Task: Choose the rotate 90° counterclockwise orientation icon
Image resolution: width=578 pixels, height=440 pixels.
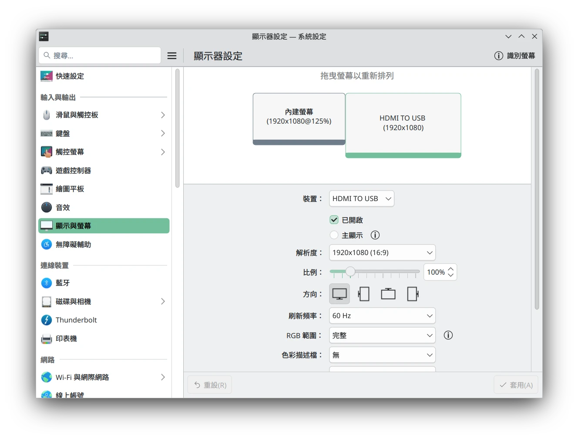Action: [413, 294]
